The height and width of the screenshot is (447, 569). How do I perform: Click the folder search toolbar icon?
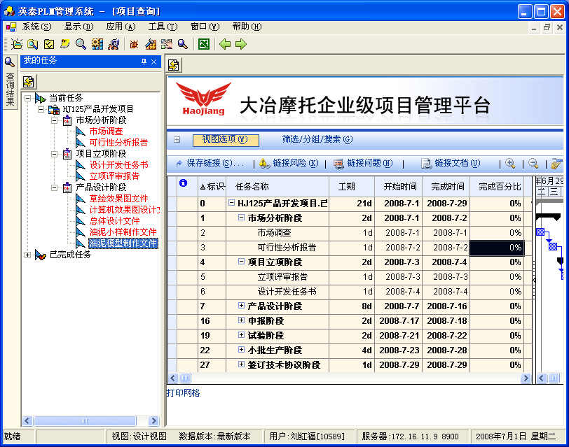pyautogui.click(x=33, y=44)
